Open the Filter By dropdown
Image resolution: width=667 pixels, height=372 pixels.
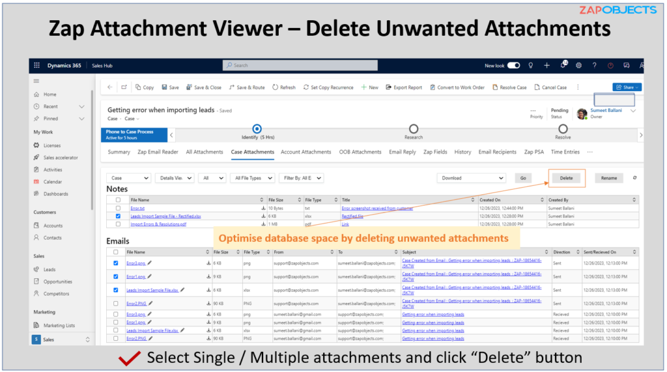click(x=302, y=178)
